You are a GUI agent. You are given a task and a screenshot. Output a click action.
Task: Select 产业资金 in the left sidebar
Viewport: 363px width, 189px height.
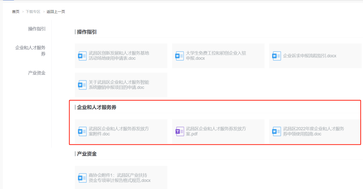[x=37, y=73]
